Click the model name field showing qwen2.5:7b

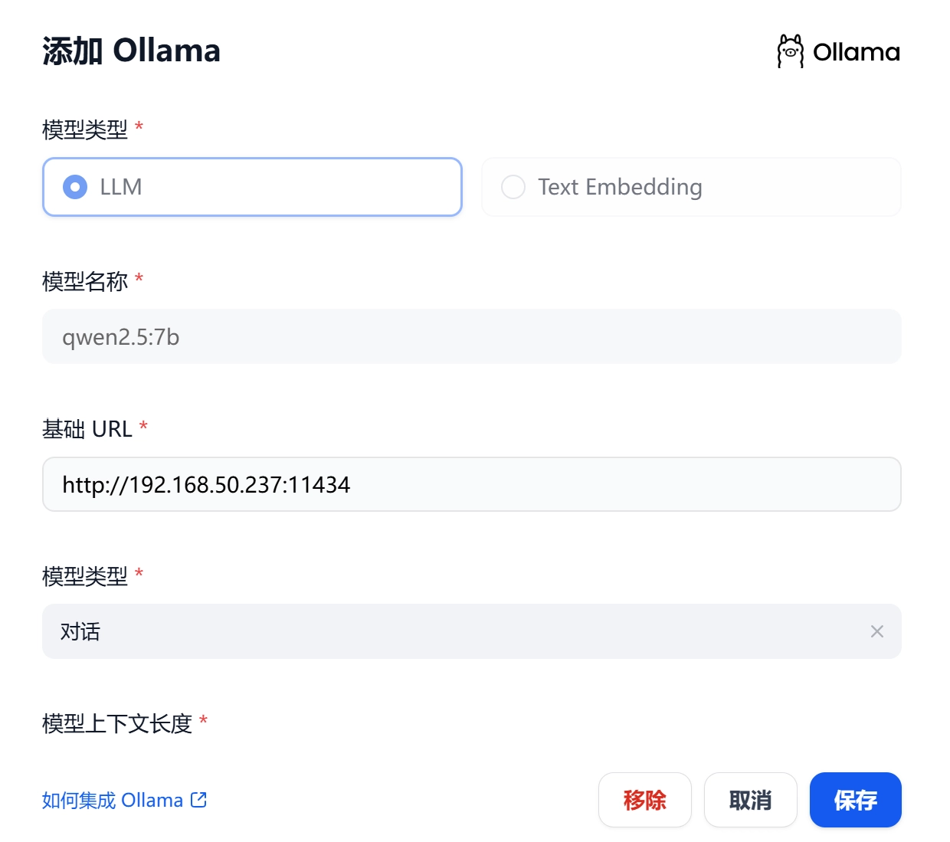(x=471, y=337)
